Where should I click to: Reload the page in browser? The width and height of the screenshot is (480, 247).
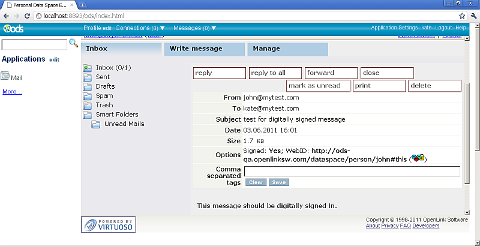(x=27, y=16)
